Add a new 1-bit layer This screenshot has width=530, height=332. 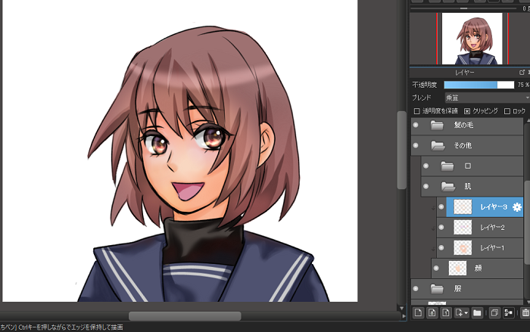pos(446,312)
